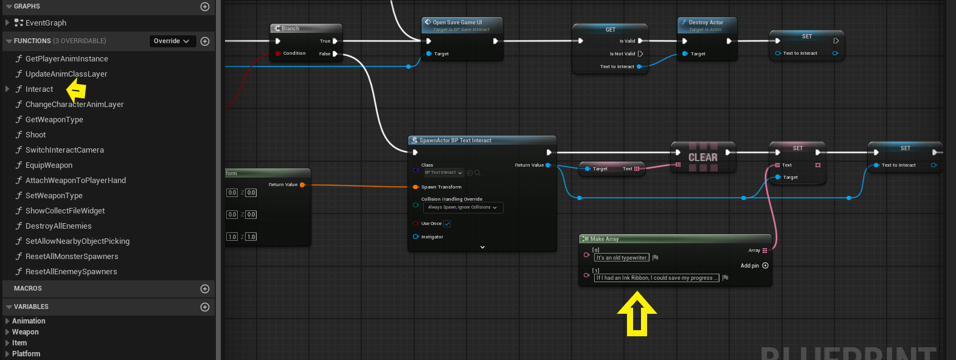Expand SpawnActor node advanced pins chevron
956x360 pixels.
(482, 247)
